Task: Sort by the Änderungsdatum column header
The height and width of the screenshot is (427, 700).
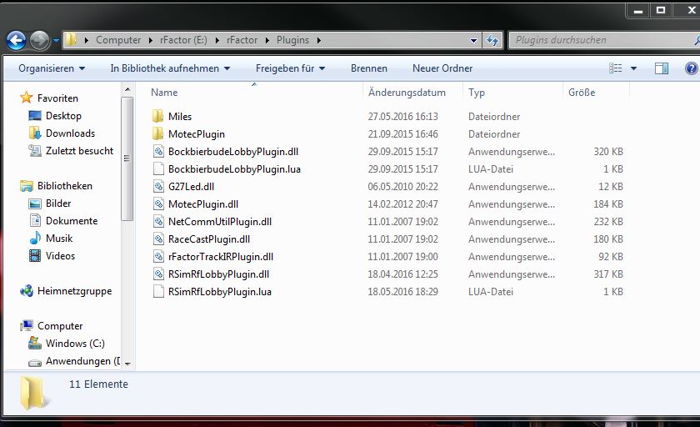Action: 407,93
